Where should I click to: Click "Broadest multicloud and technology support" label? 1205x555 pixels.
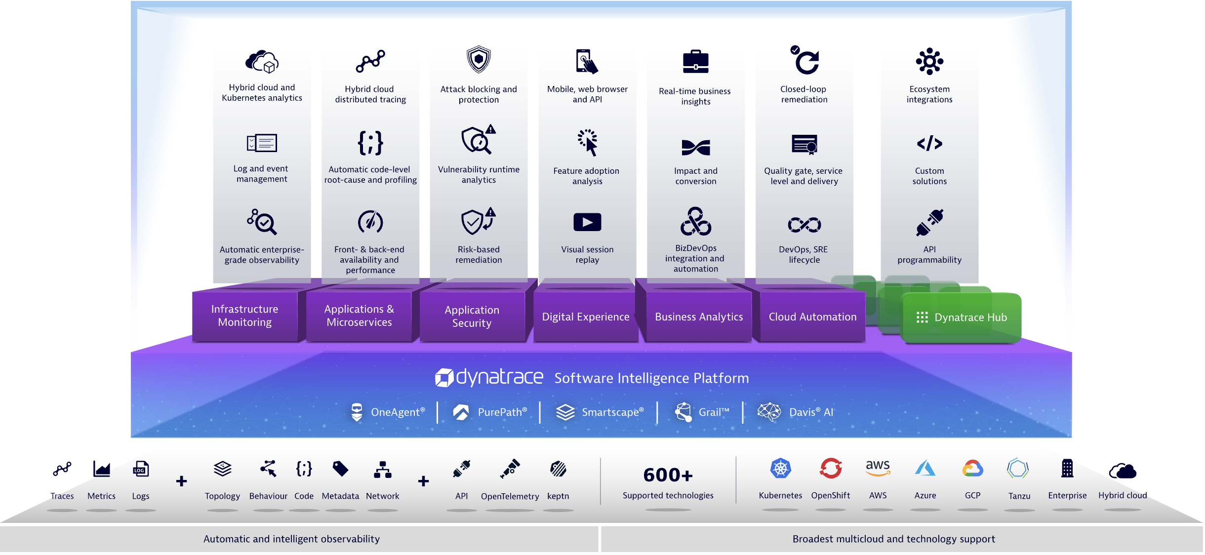(x=893, y=539)
